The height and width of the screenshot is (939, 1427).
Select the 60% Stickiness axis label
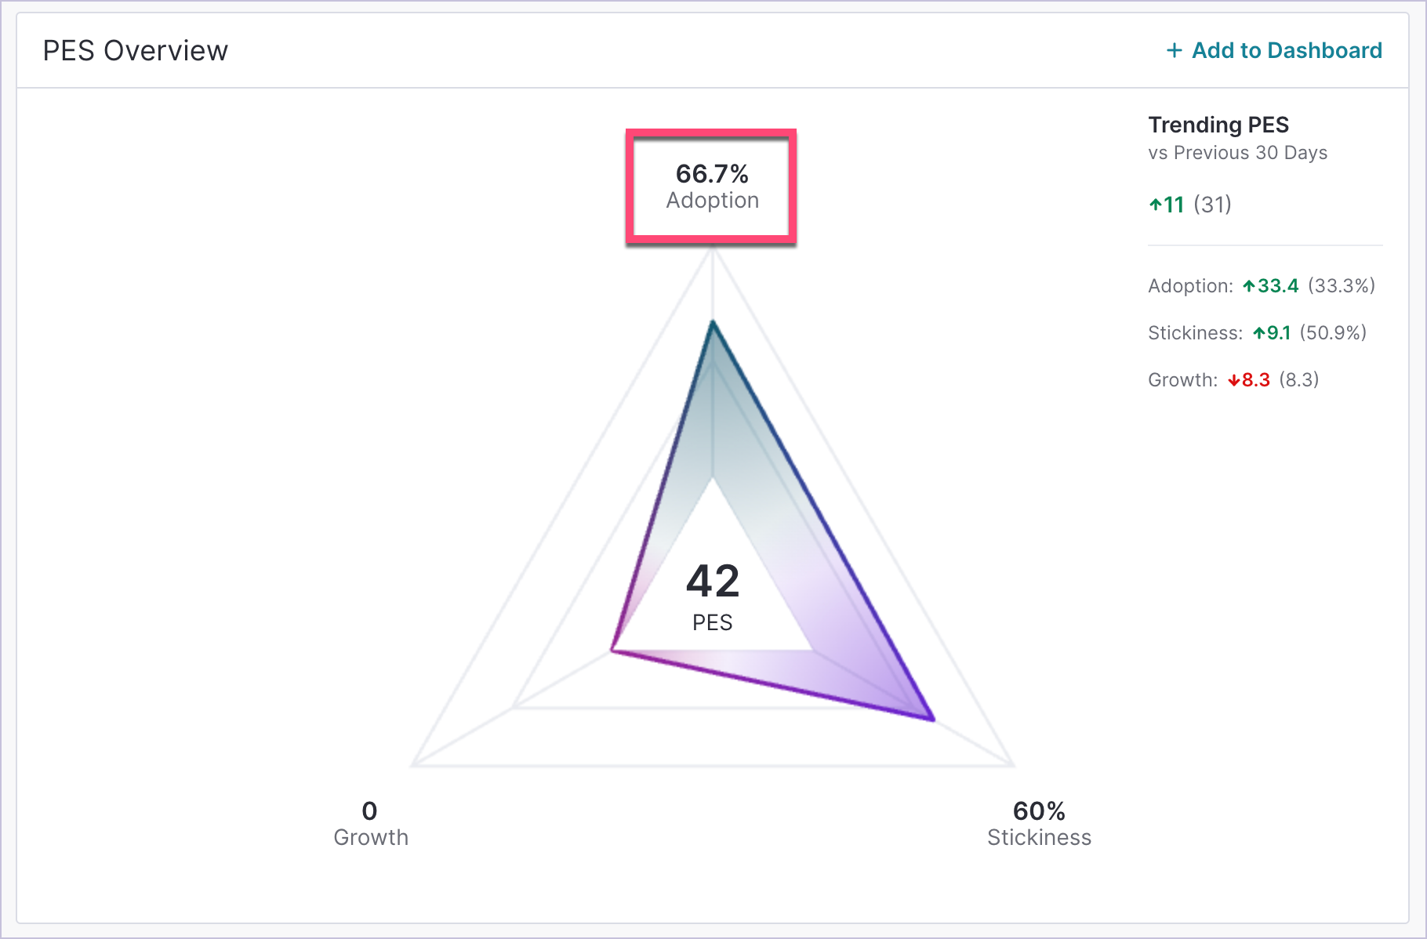[1039, 823]
